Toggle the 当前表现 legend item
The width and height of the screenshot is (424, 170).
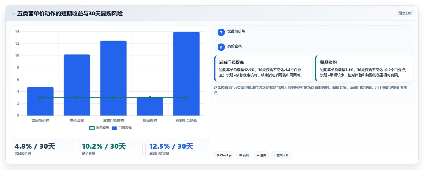point(122,128)
